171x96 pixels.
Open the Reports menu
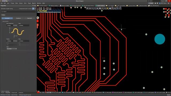34,3
